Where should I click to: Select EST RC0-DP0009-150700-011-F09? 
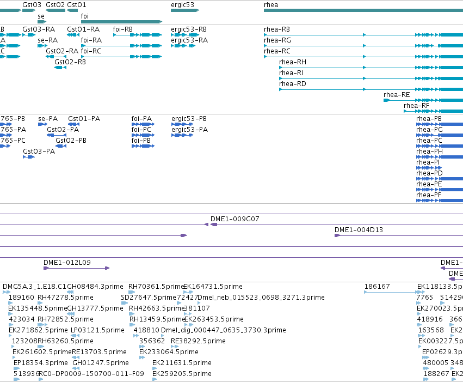click(x=91, y=374)
